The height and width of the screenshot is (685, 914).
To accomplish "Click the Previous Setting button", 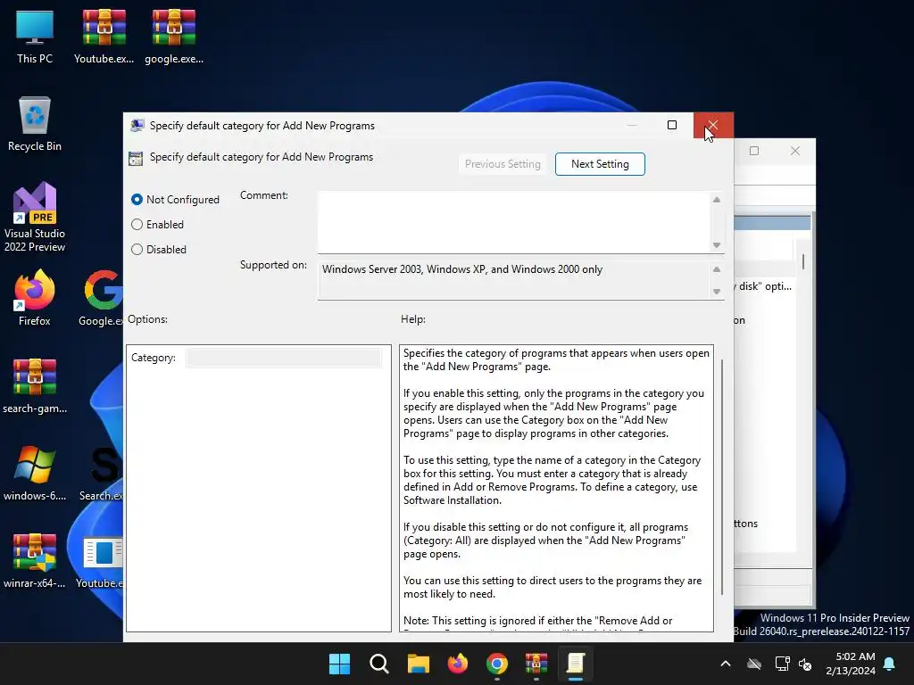I will click(503, 164).
